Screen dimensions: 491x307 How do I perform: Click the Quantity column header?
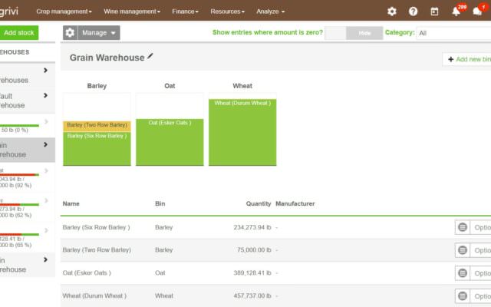259,203
